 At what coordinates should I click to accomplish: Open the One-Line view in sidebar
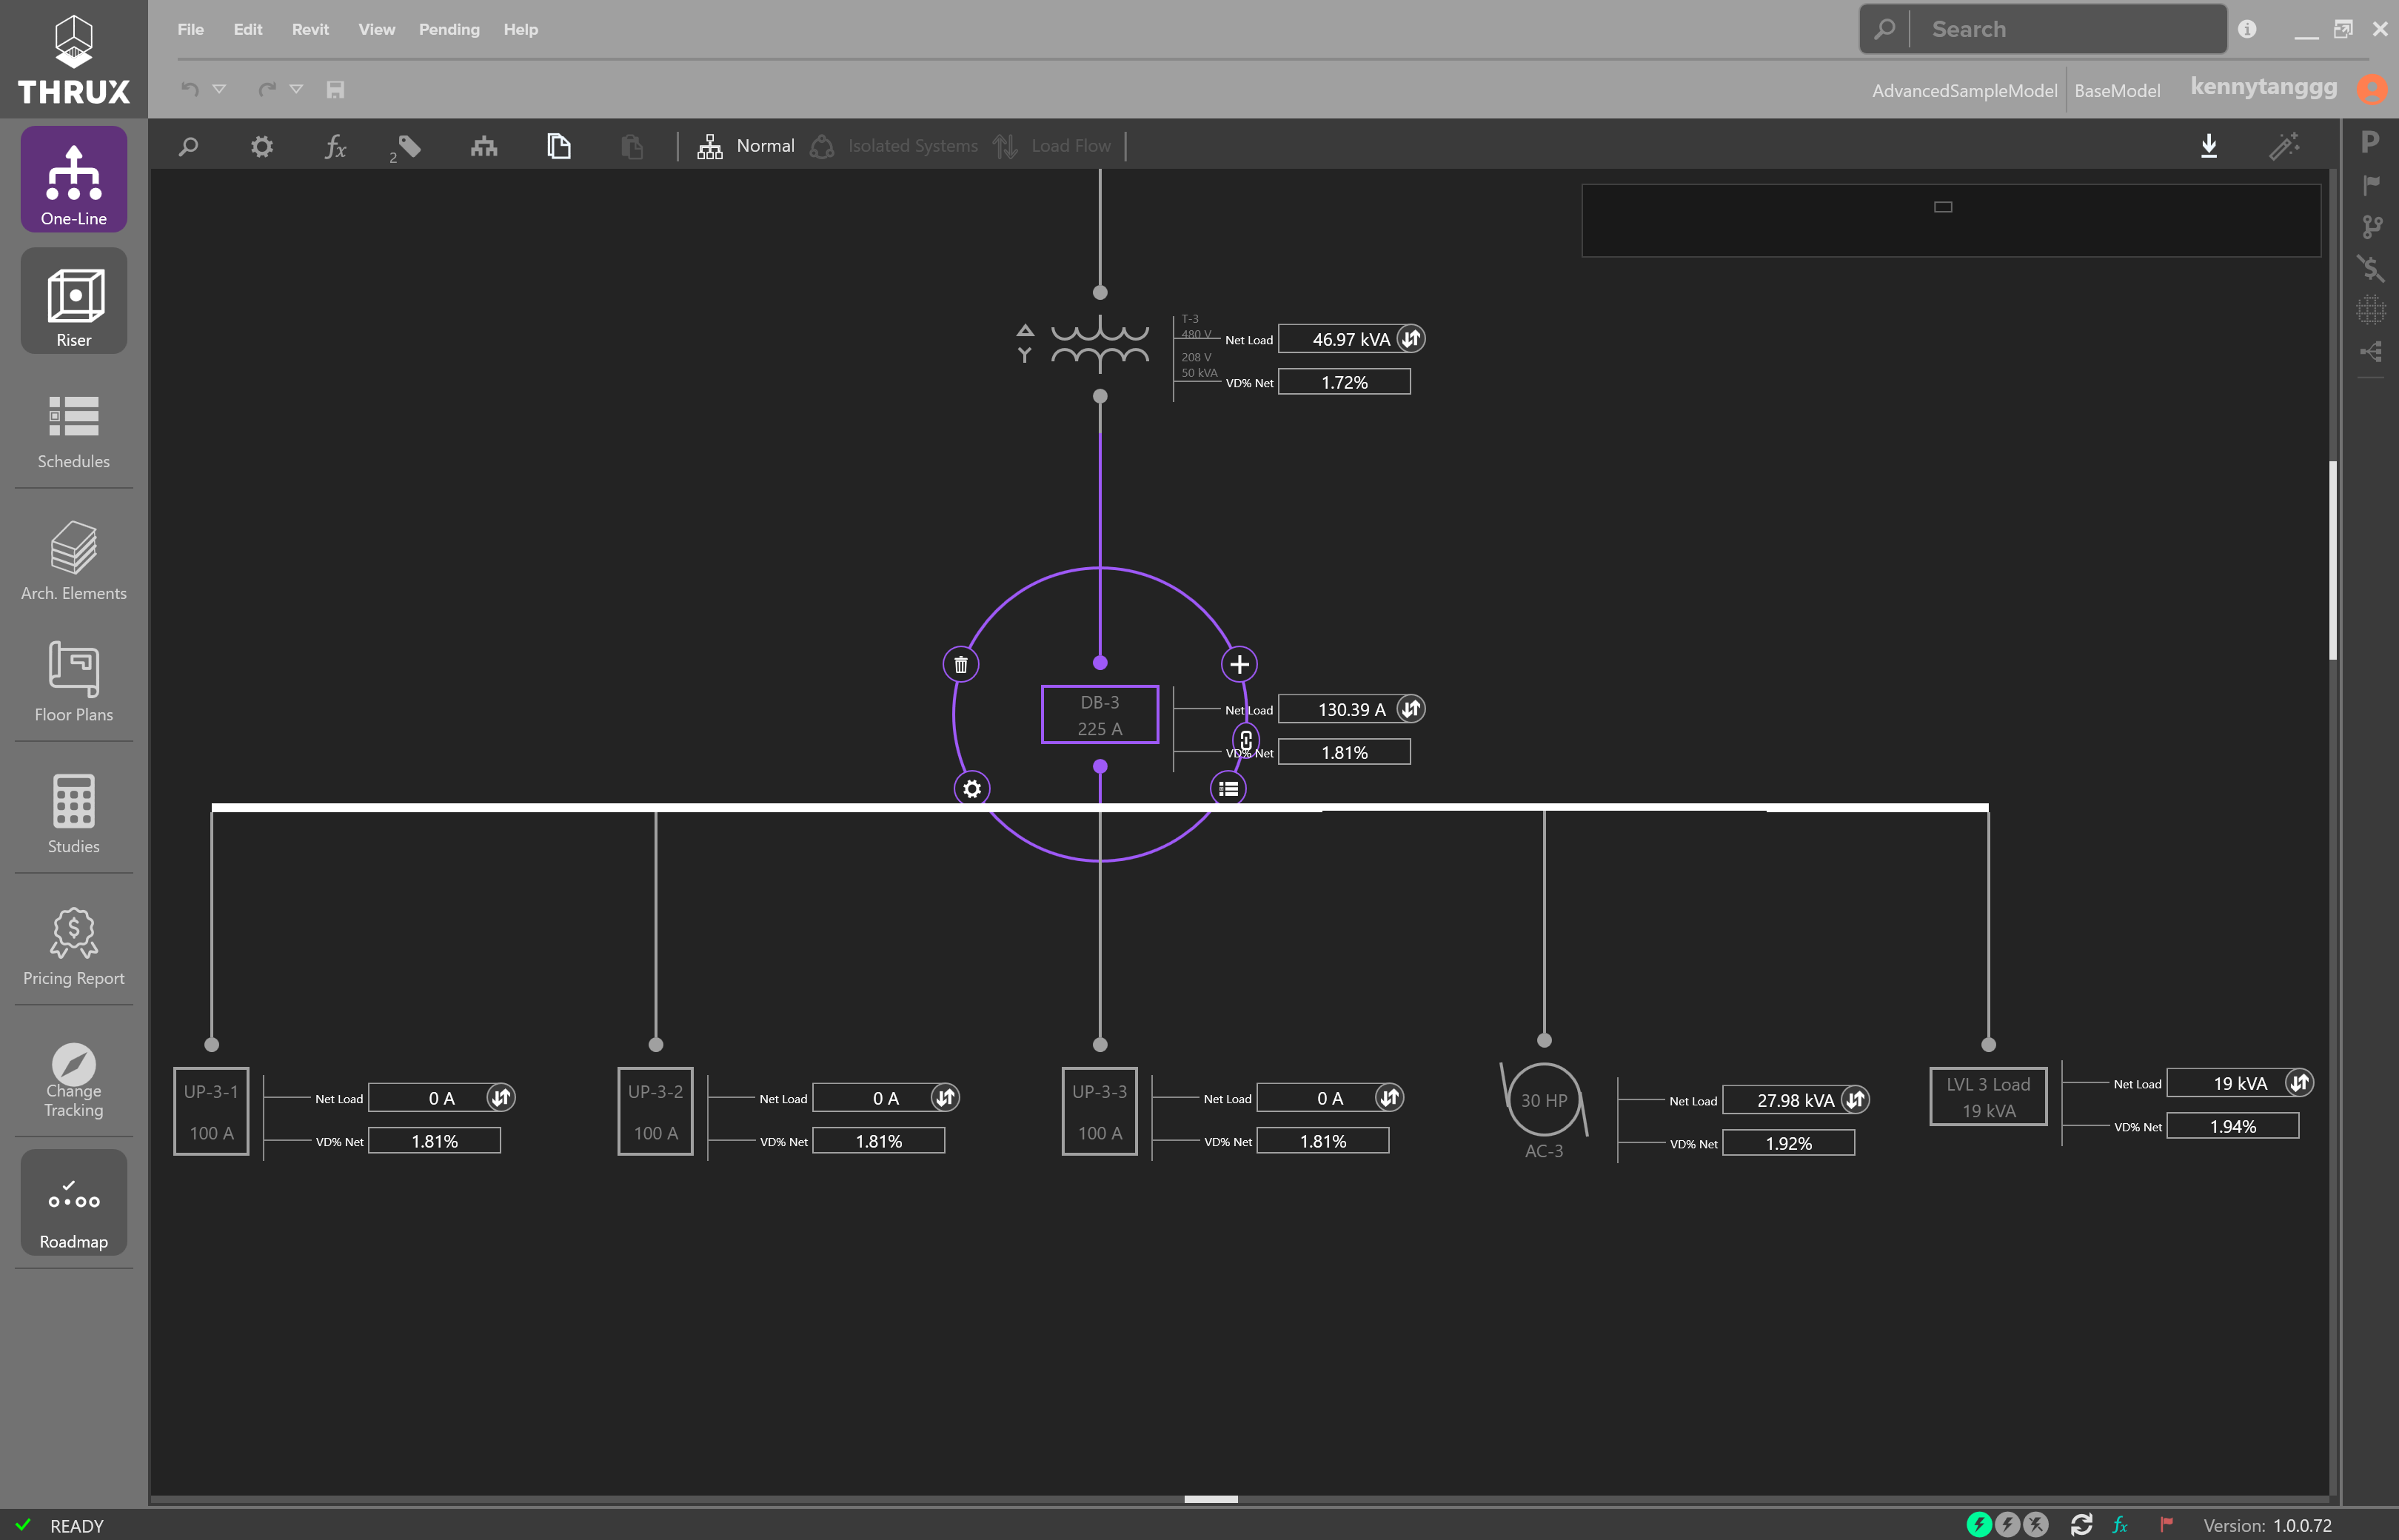click(74, 180)
